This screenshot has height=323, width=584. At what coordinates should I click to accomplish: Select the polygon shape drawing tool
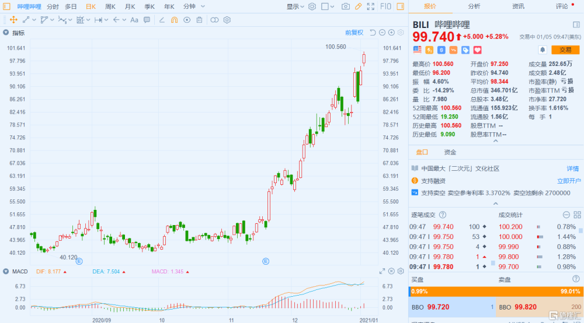coord(44,20)
